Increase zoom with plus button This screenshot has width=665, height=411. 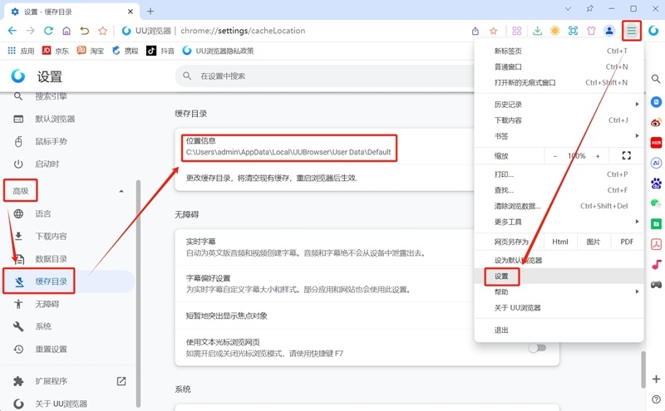click(x=598, y=156)
